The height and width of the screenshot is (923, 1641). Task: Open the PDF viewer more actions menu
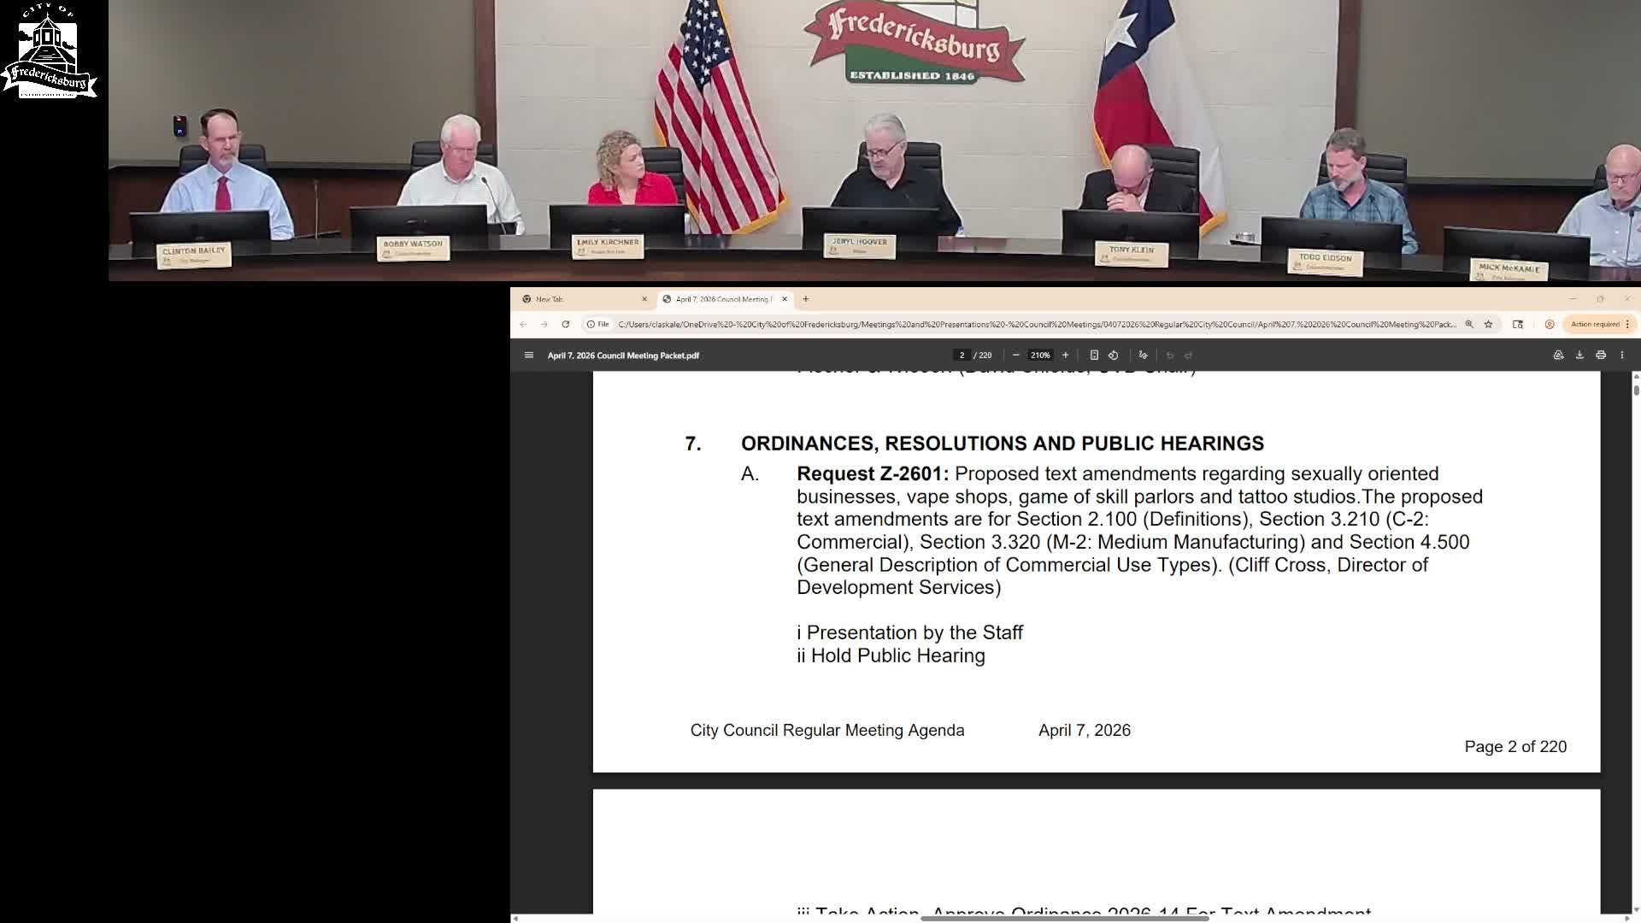pyautogui.click(x=1622, y=356)
